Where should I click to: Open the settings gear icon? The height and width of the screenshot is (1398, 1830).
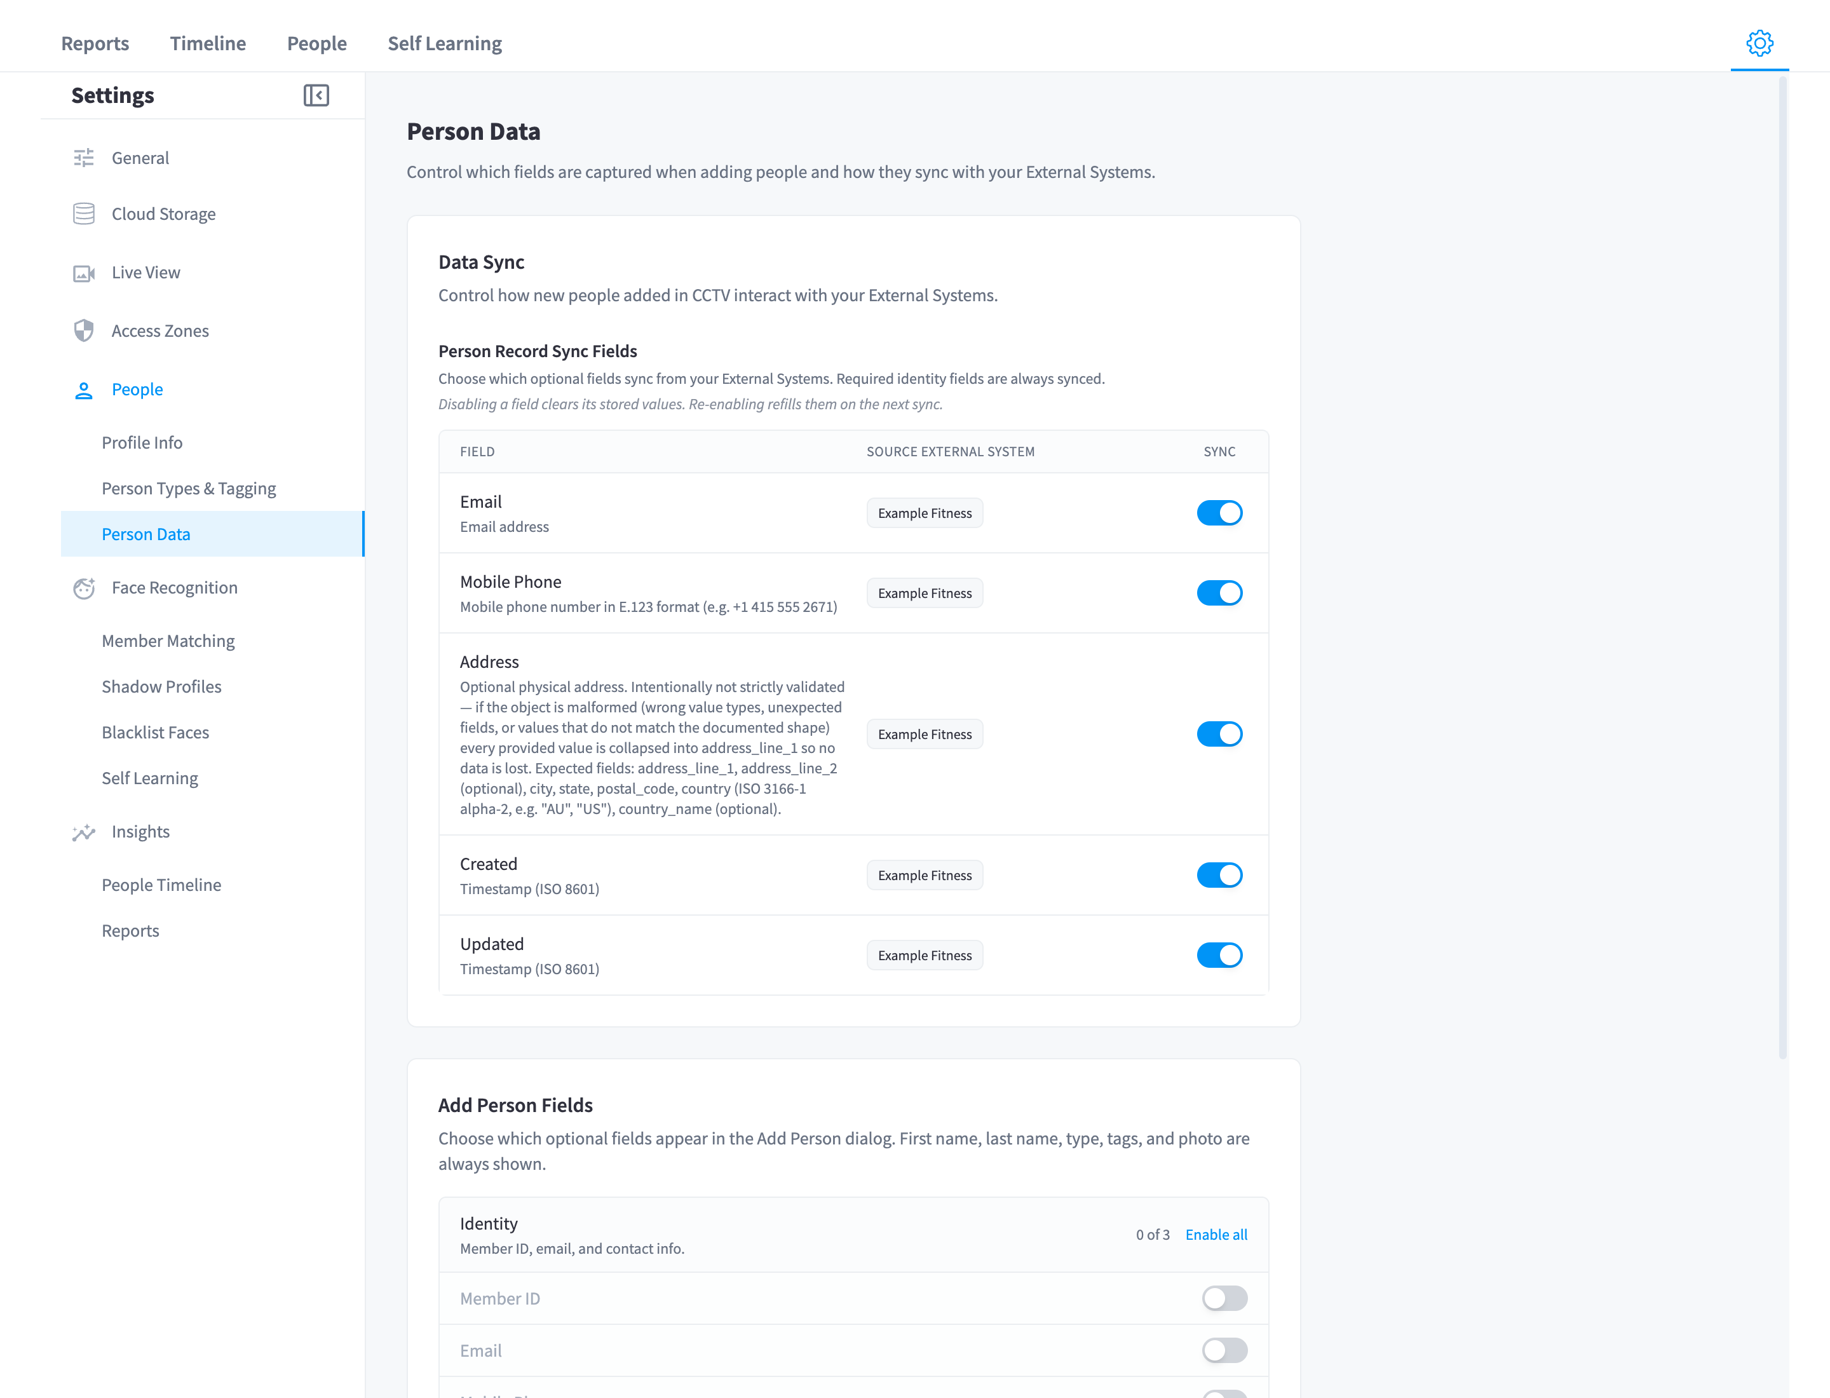(x=1759, y=43)
